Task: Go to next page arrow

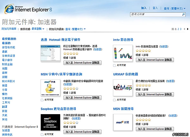Action: [x=188, y=29]
